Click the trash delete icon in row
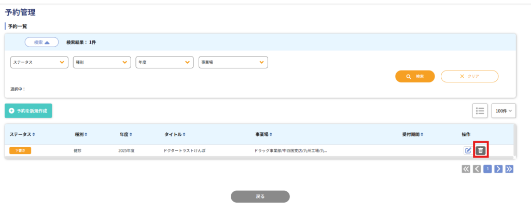 pos(481,150)
